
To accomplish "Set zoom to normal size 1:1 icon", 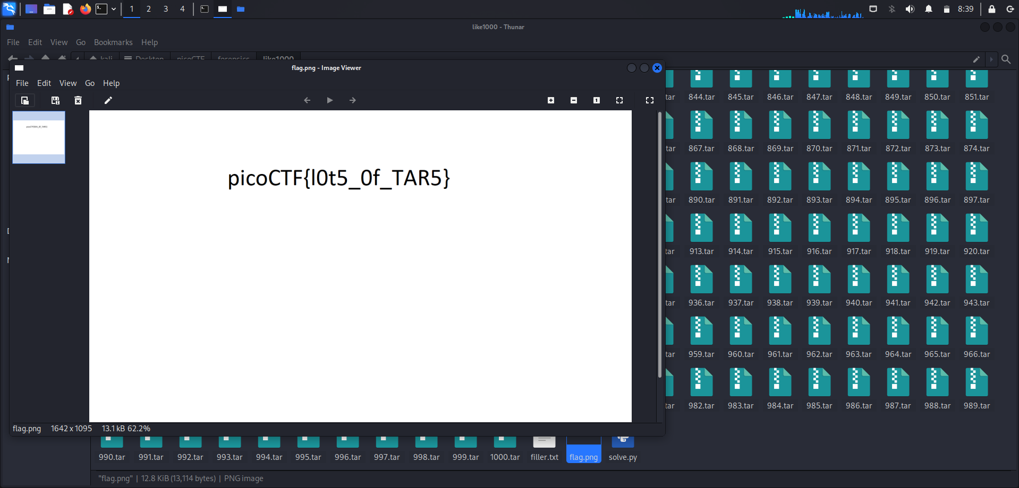I will click(597, 100).
